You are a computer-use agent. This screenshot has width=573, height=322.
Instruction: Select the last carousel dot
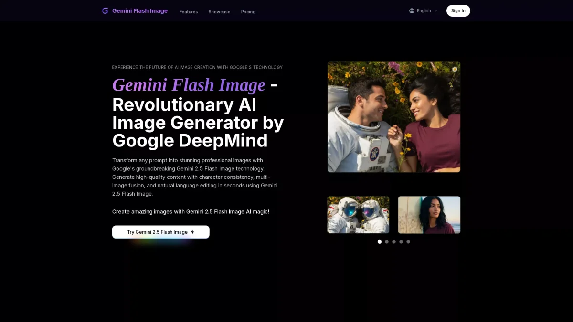coord(408,242)
